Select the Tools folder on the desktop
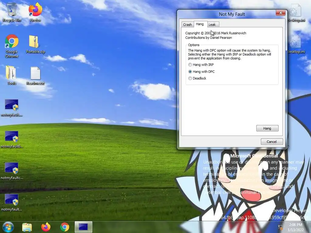Screen dimensions: 311x233 click(12, 75)
